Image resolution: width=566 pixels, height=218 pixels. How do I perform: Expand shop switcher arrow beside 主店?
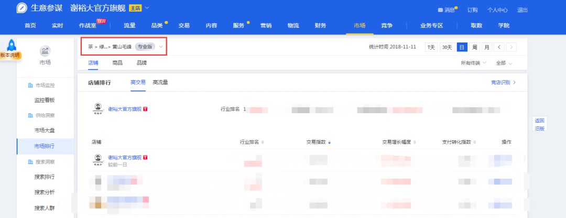[x=147, y=8]
